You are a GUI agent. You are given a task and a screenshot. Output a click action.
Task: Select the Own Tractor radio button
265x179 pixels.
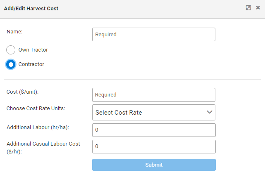(11, 50)
